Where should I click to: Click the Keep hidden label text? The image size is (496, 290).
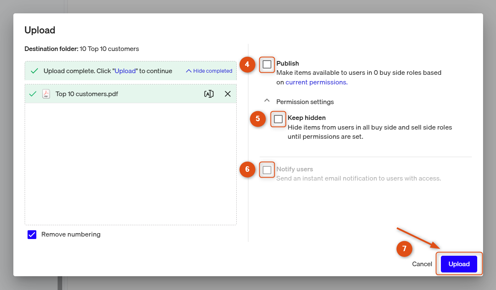(306, 118)
